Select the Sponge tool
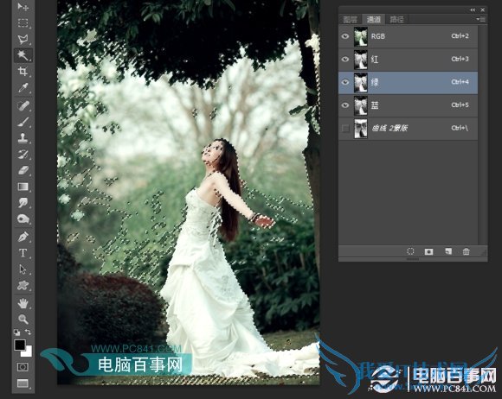 click(x=23, y=218)
